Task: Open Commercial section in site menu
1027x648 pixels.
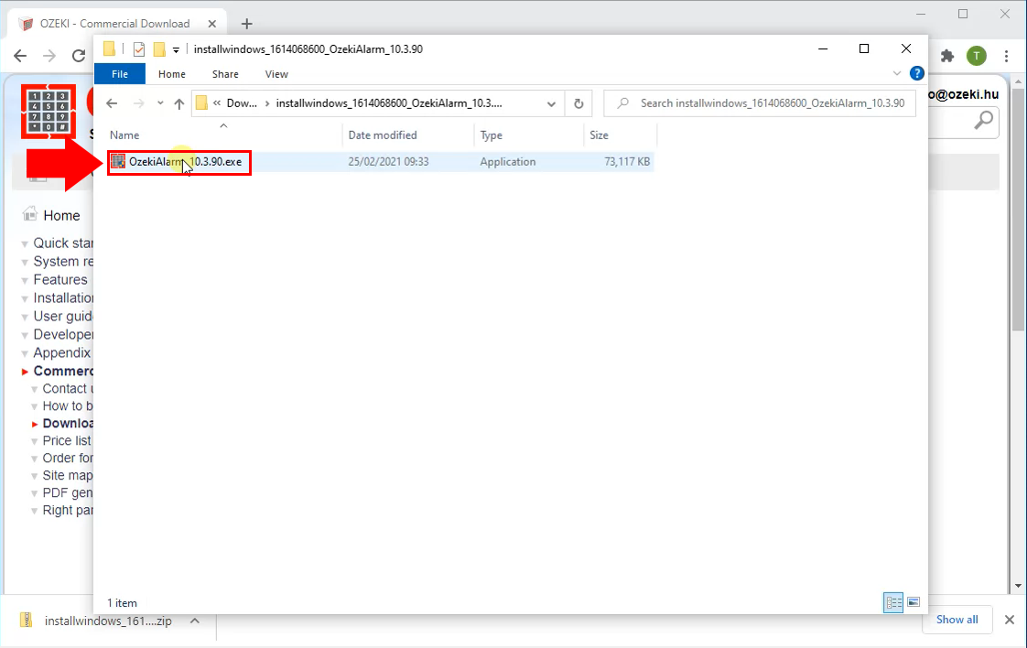Action: (x=63, y=371)
